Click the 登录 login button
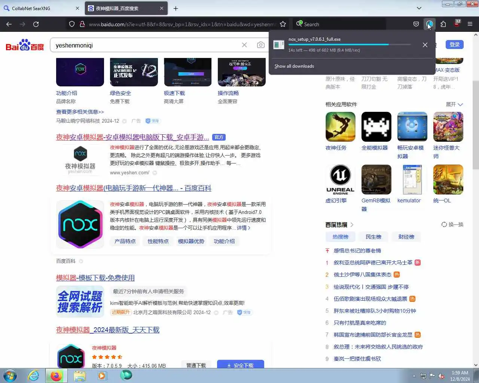 (x=455, y=45)
